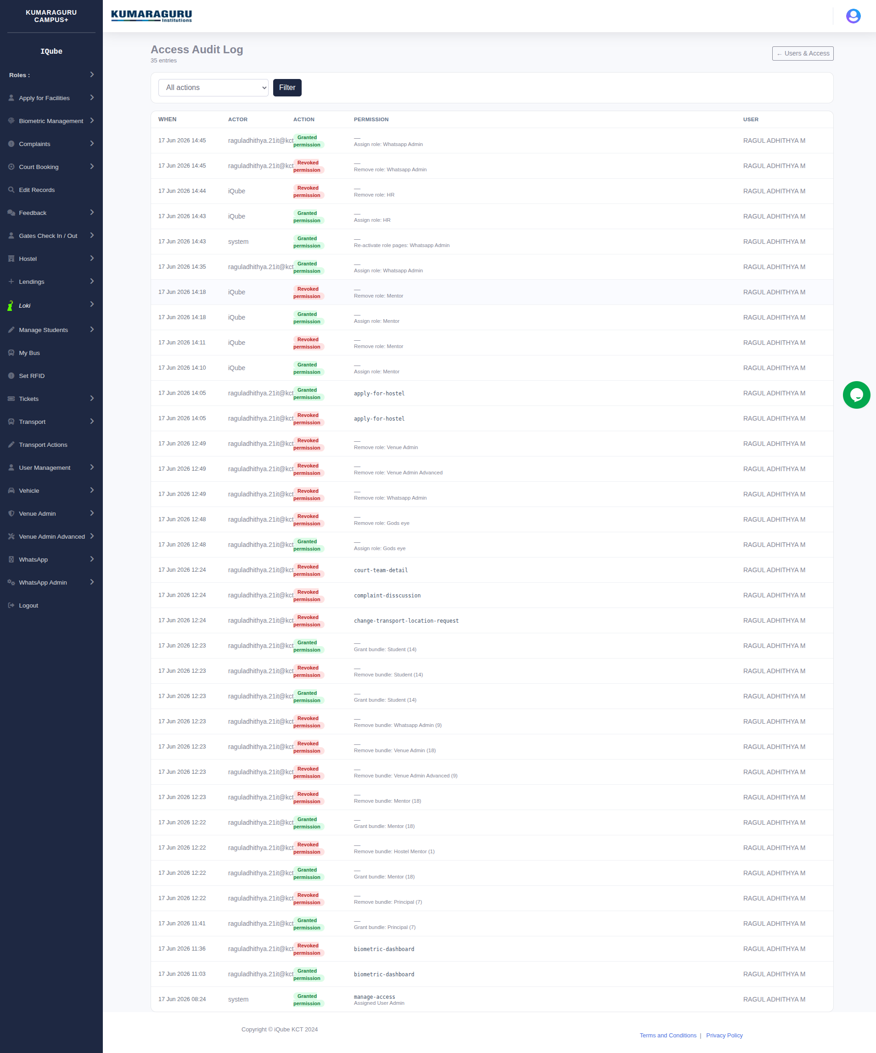Screen dimensions: 876x1053
Task: Click the Feedback chat icon
Action: [x=11, y=213]
